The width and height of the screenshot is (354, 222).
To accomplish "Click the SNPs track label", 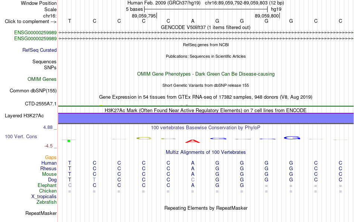I will (x=50, y=67).
